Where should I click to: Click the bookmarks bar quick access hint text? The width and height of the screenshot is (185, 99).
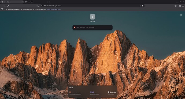click(x=26, y=9)
